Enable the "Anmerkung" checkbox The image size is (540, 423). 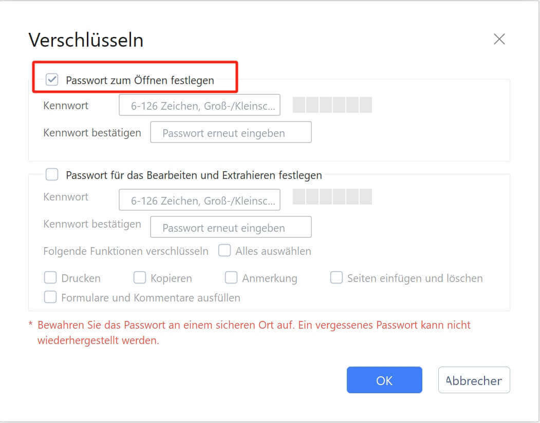pos(231,277)
